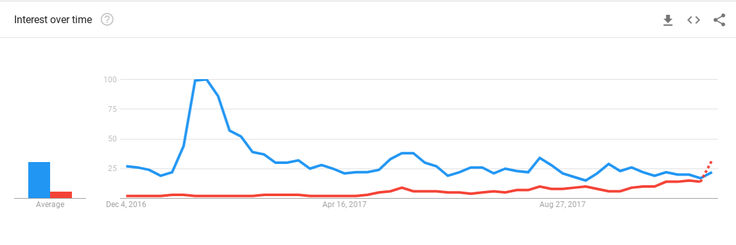Click the 50 y-axis label
The image size is (736, 245).
pyautogui.click(x=112, y=139)
